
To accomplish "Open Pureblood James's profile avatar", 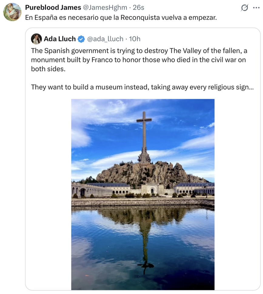I will coord(12,12).
